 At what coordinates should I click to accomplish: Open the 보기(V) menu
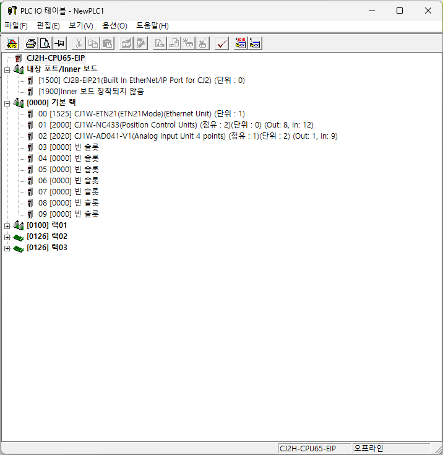coord(81,26)
